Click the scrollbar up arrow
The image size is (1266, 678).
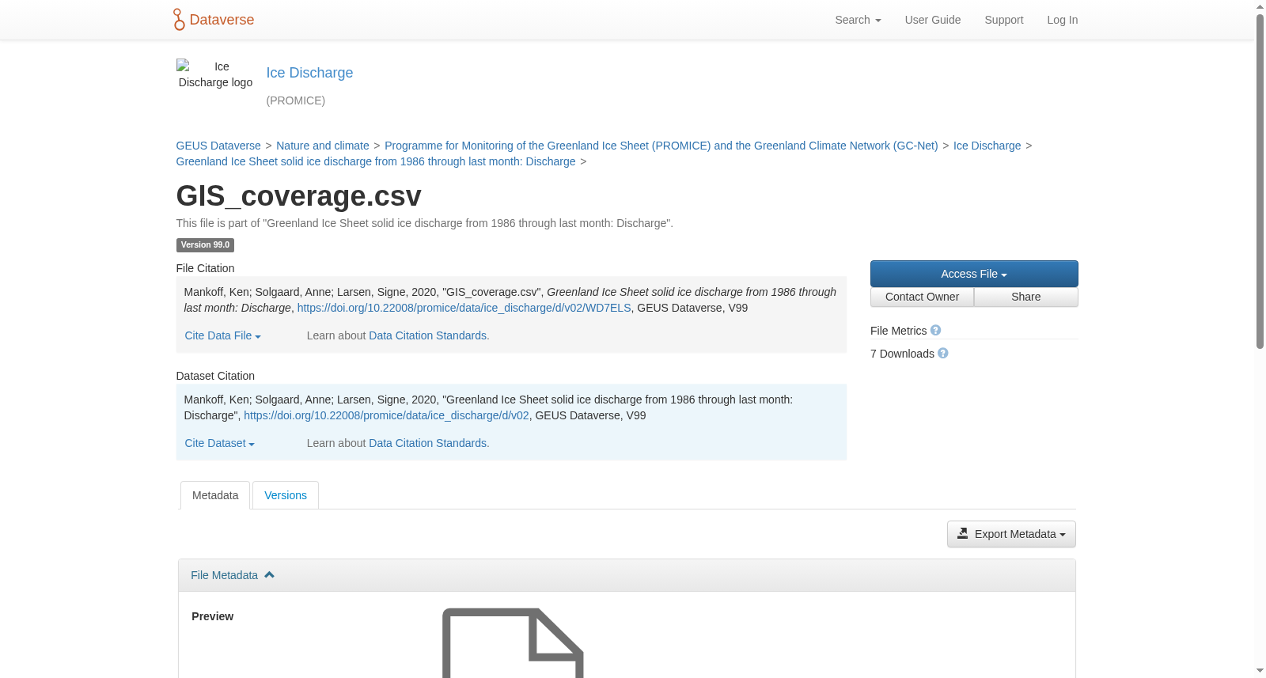click(x=1260, y=6)
